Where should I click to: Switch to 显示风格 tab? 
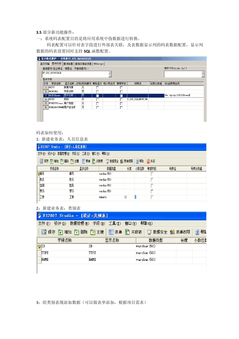coord(45,64)
